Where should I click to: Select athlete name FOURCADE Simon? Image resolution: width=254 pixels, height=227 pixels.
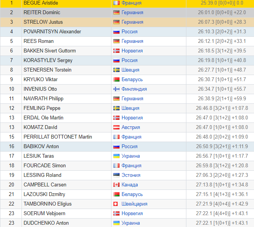[45, 165]
